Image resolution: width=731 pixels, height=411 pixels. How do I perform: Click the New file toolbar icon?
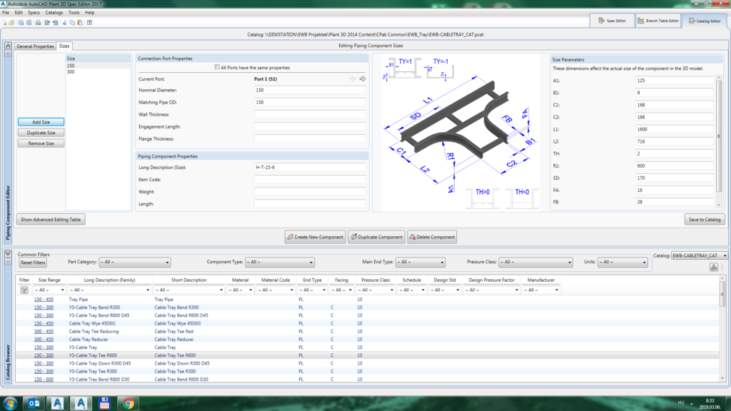click(x=5, y=22)
